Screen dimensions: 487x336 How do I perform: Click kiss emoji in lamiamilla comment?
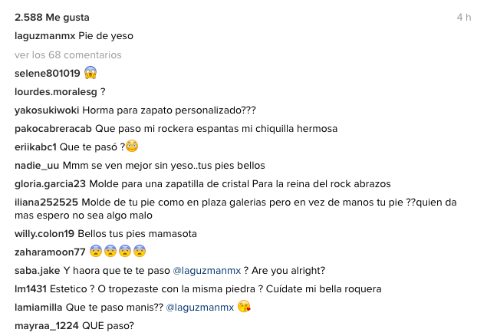pyautogui.click(x=244, y=307)
